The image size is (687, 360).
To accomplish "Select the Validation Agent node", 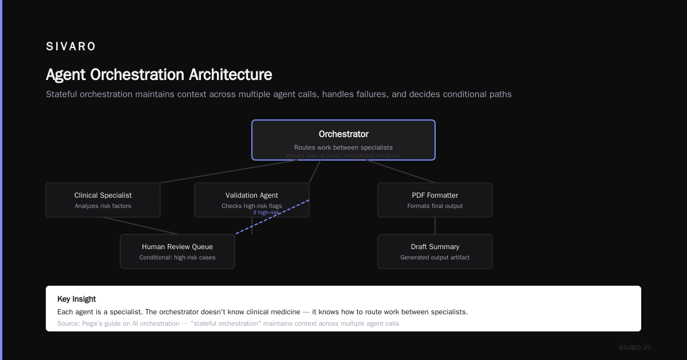I will click(x=252, y=200).
